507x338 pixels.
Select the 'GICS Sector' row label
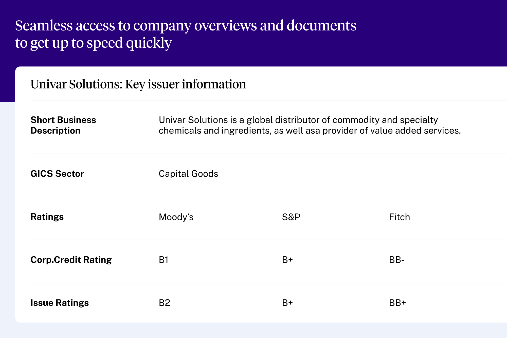(x=57, y=174)
